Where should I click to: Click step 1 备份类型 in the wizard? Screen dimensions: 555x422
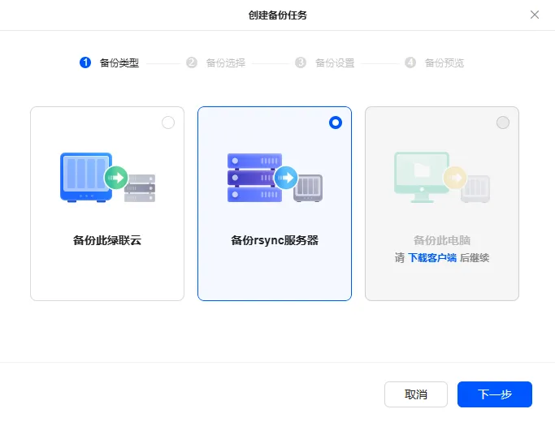[x=110, y=62]
